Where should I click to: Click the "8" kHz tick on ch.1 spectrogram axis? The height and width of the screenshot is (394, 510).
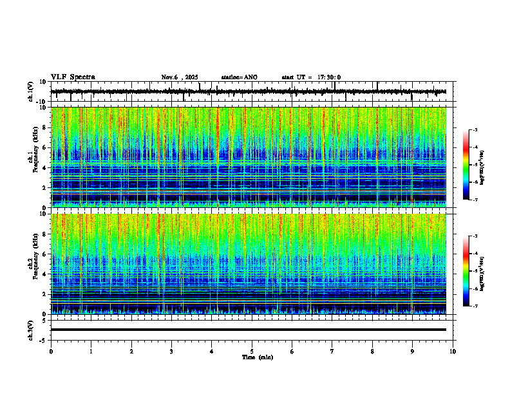45,127
